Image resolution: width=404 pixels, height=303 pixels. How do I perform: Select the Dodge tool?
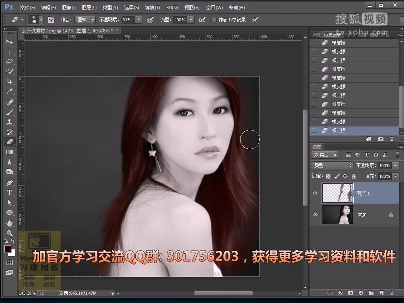(10, 172)
